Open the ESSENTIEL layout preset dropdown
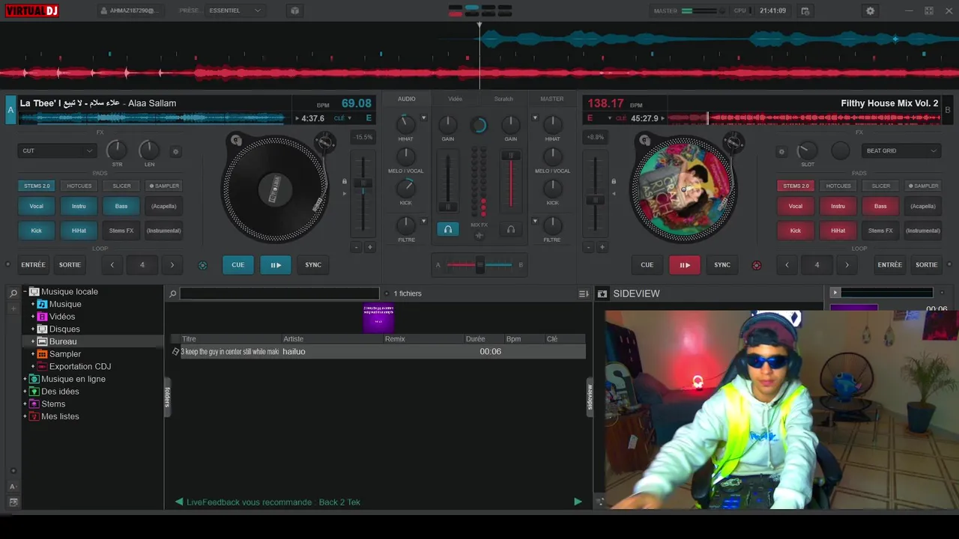This screenshot has width=959, height=539. pyautogui.click(x=235, y=10)
